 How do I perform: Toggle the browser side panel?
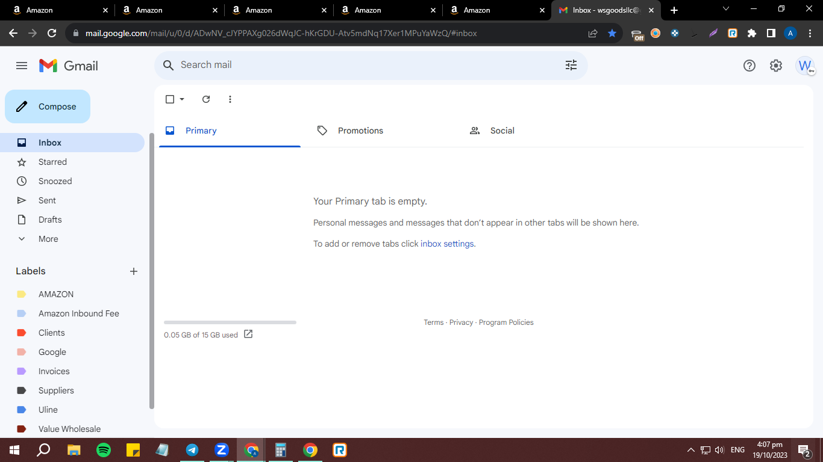click(x=771, y=33)
